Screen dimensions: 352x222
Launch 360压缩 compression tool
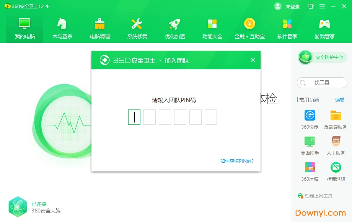click(309, 171)
